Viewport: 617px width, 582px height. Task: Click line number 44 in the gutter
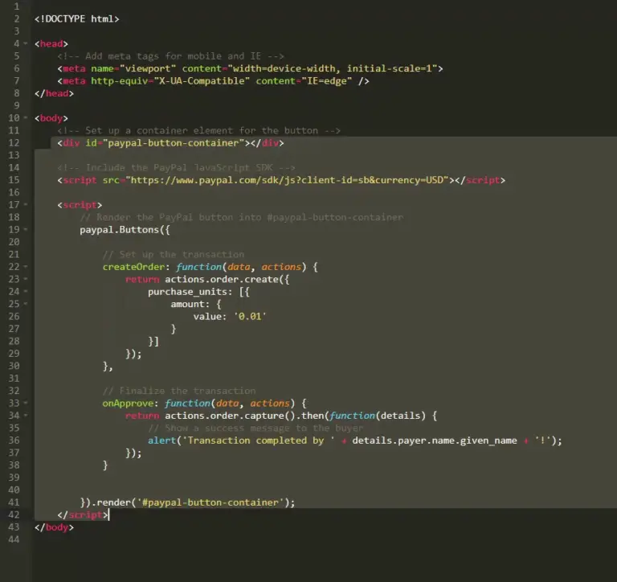click(x=14, y=540)
